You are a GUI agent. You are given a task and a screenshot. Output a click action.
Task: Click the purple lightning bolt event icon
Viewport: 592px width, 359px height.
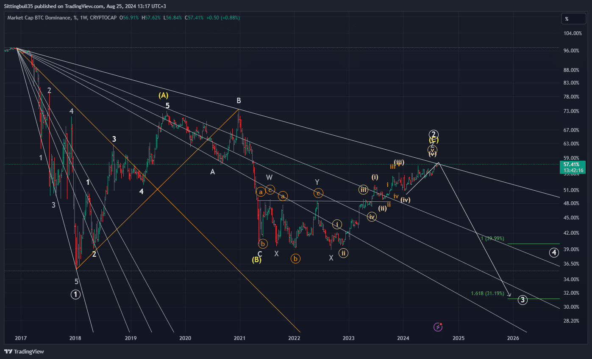pyautogui.click(x=439, y=326)
